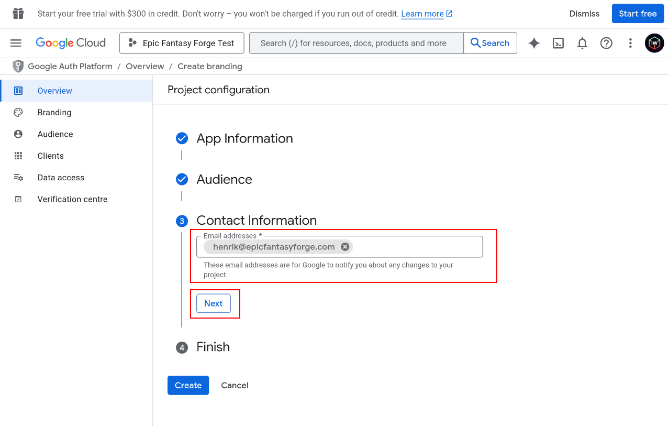Click the Google Cloud logo
Screen dimensions: 669x426
click(x=71, y=43)
